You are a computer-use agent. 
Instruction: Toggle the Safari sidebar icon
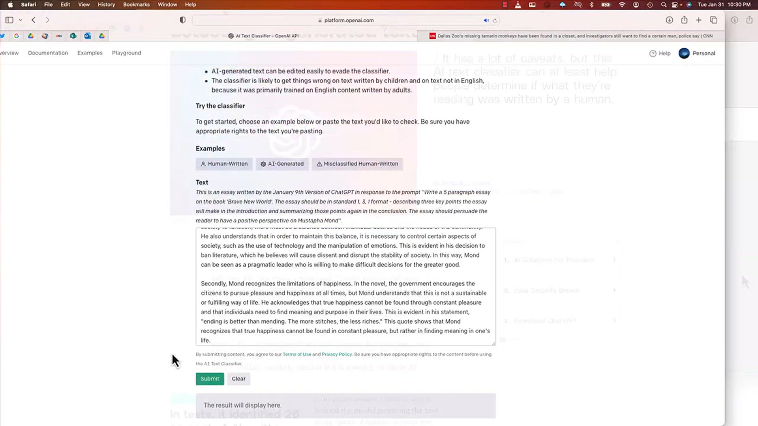tap(9, 20)
